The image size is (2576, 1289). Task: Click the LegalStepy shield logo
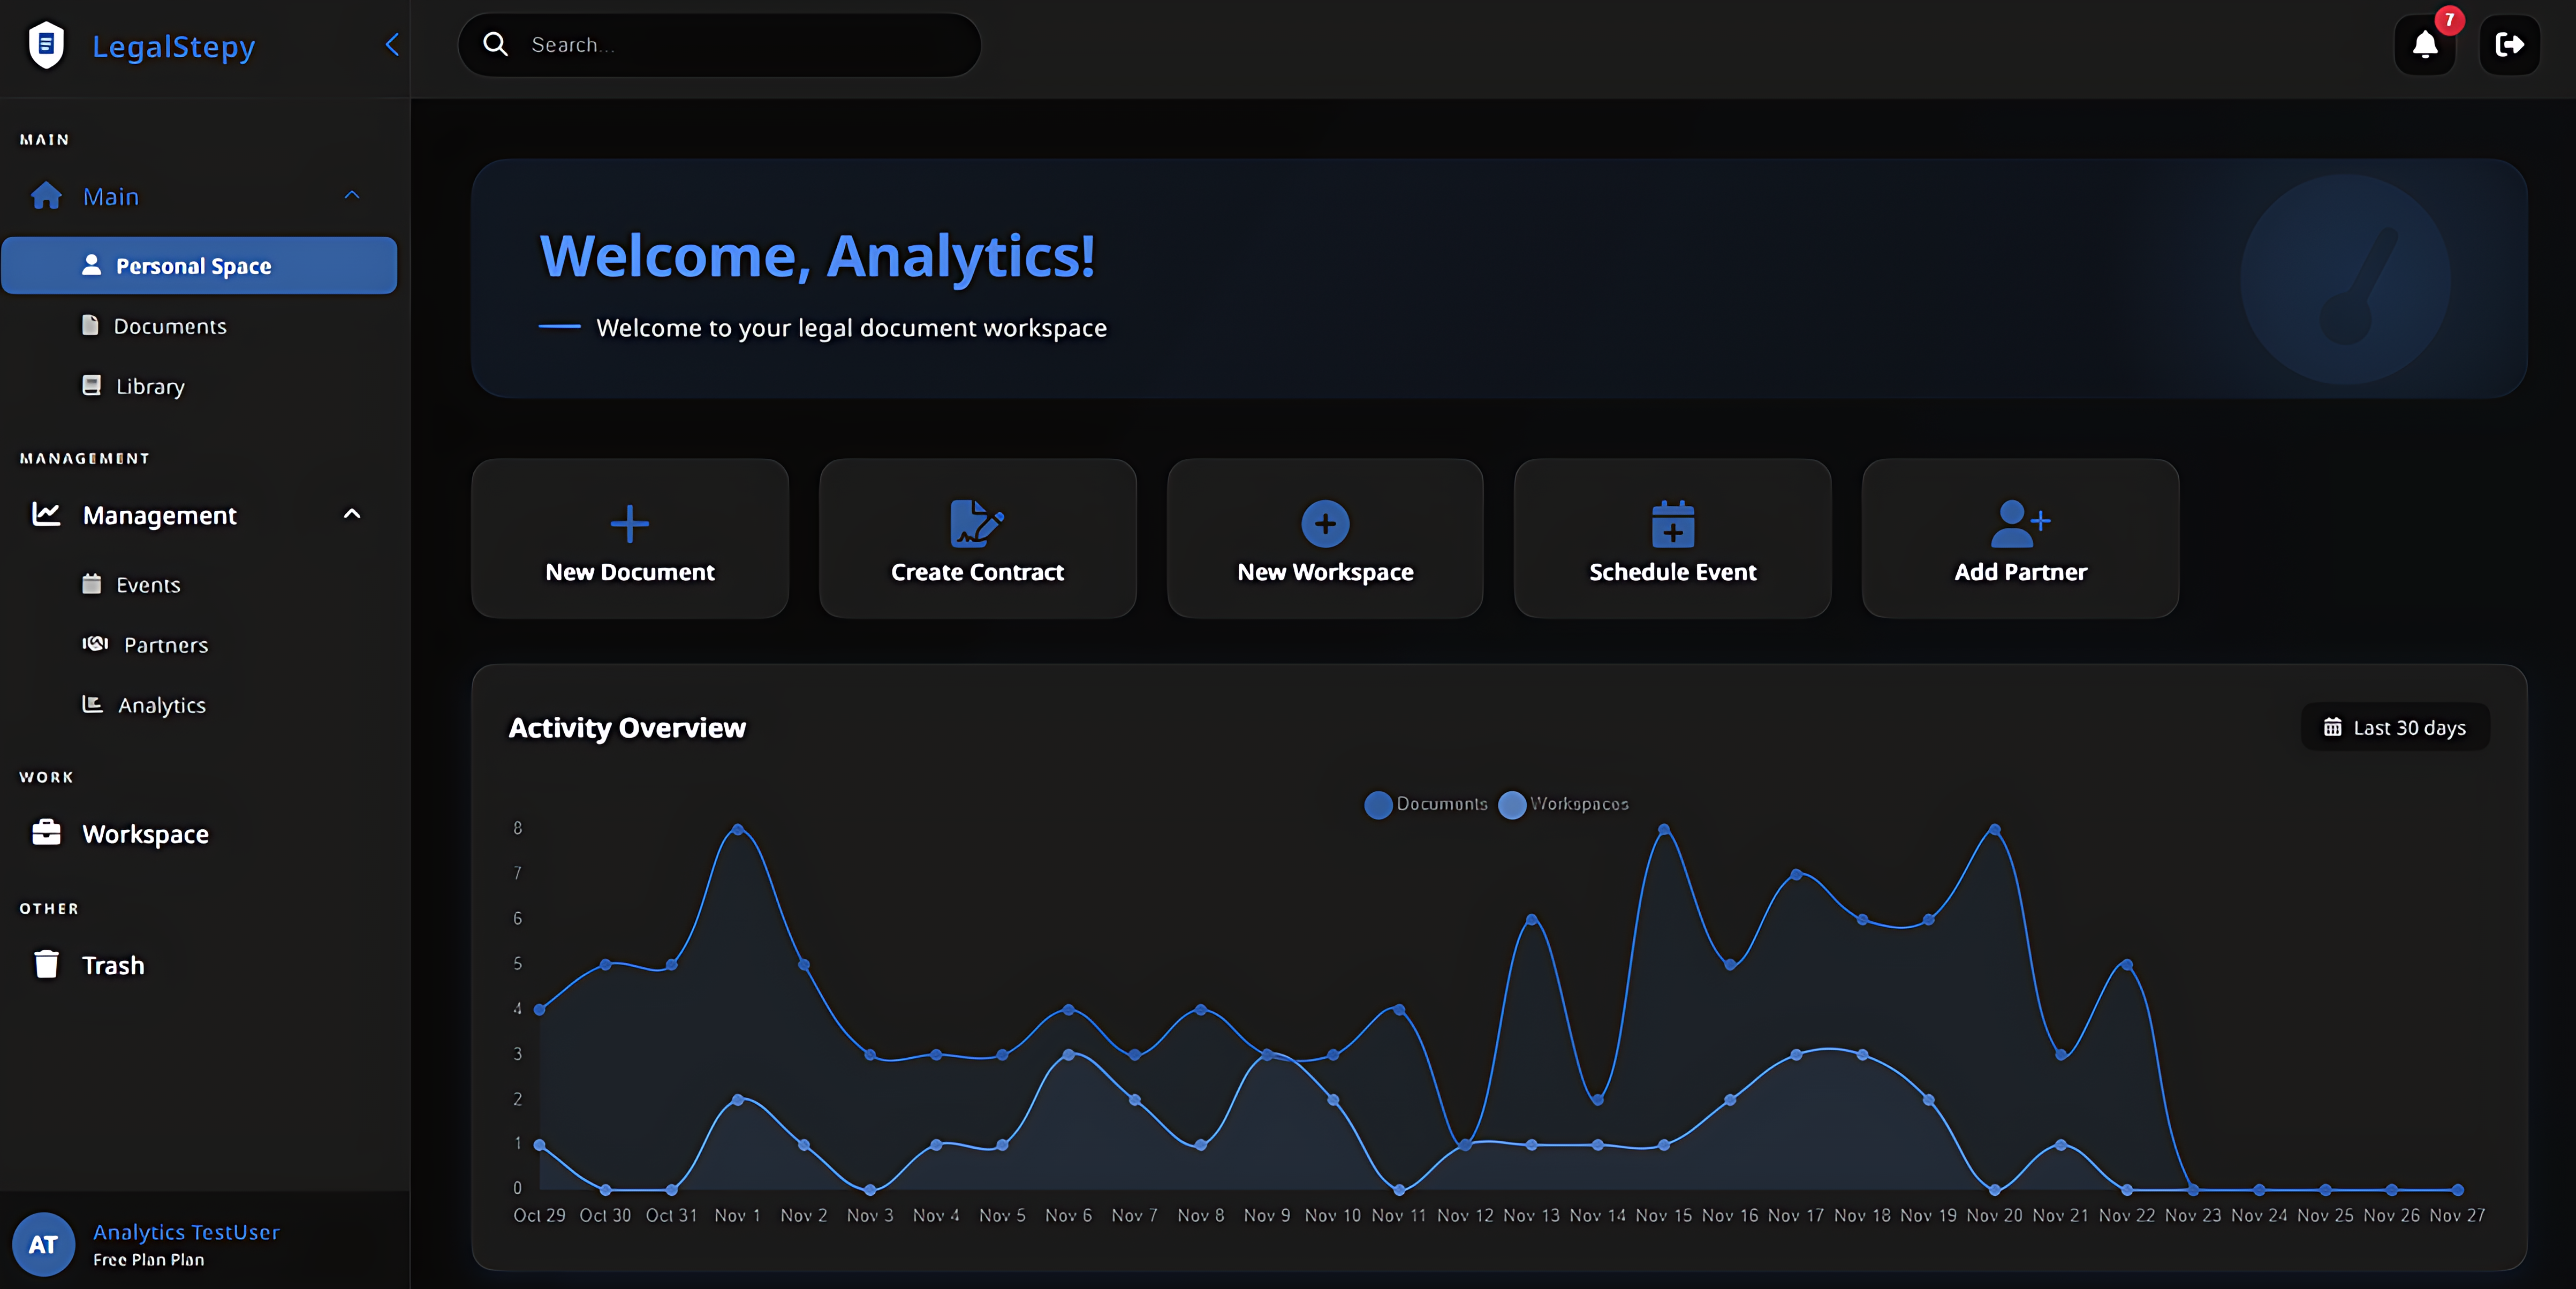point(46,45)
